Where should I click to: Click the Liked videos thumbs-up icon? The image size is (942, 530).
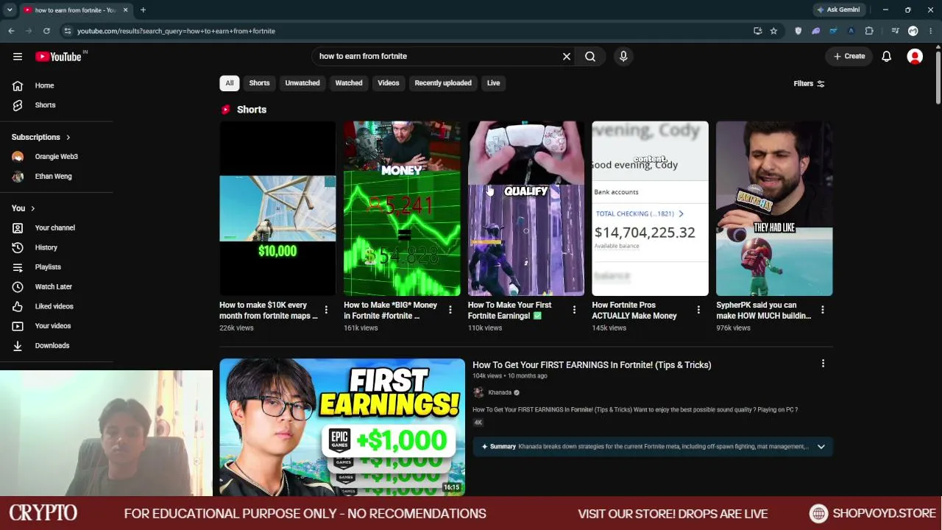tap(18, 306)
